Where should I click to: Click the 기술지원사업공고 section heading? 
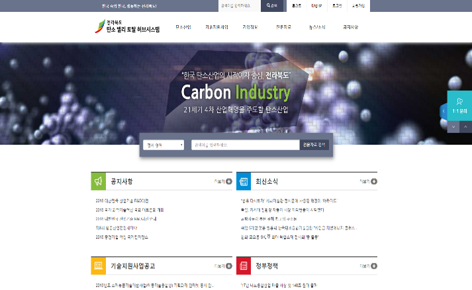tap(133, 266)
